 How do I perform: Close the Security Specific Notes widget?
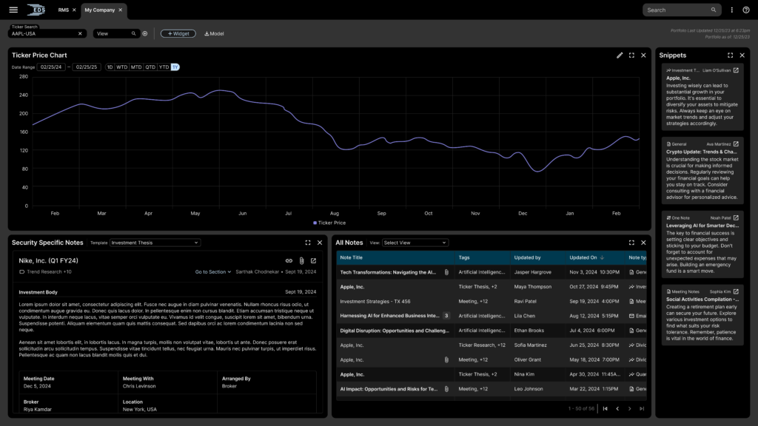tap(320, 243)
